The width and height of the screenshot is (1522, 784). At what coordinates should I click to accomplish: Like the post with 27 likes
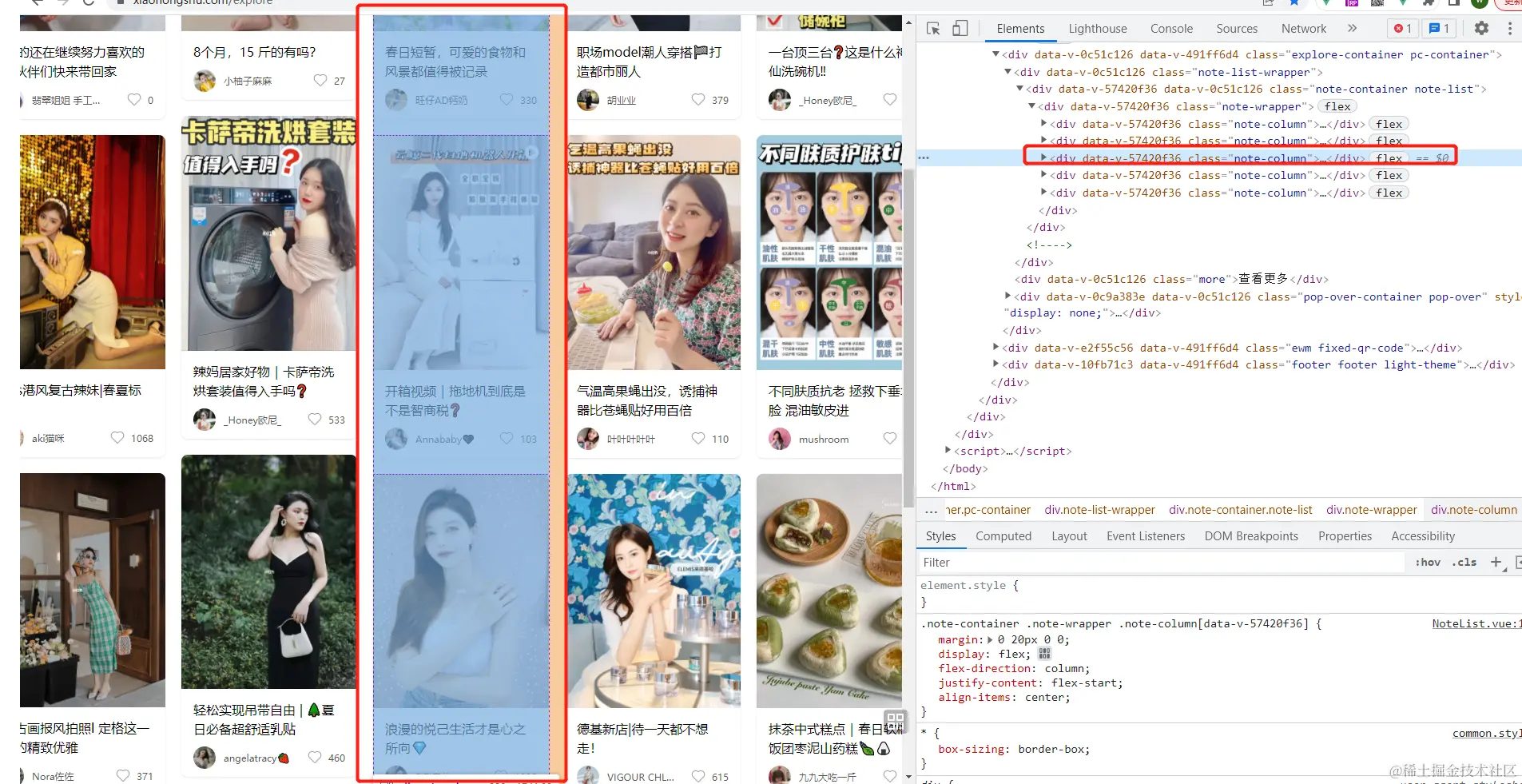click(320, 80)
